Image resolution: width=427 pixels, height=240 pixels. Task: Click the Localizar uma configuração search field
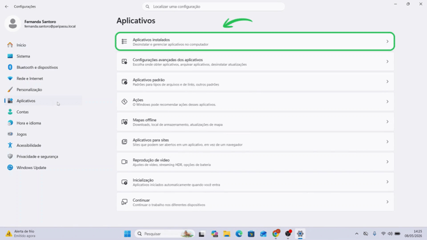[213, 6]
